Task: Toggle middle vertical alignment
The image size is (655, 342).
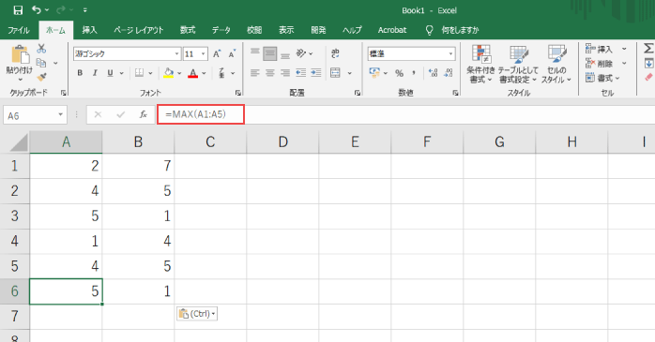Action: [x=270, y=53]
